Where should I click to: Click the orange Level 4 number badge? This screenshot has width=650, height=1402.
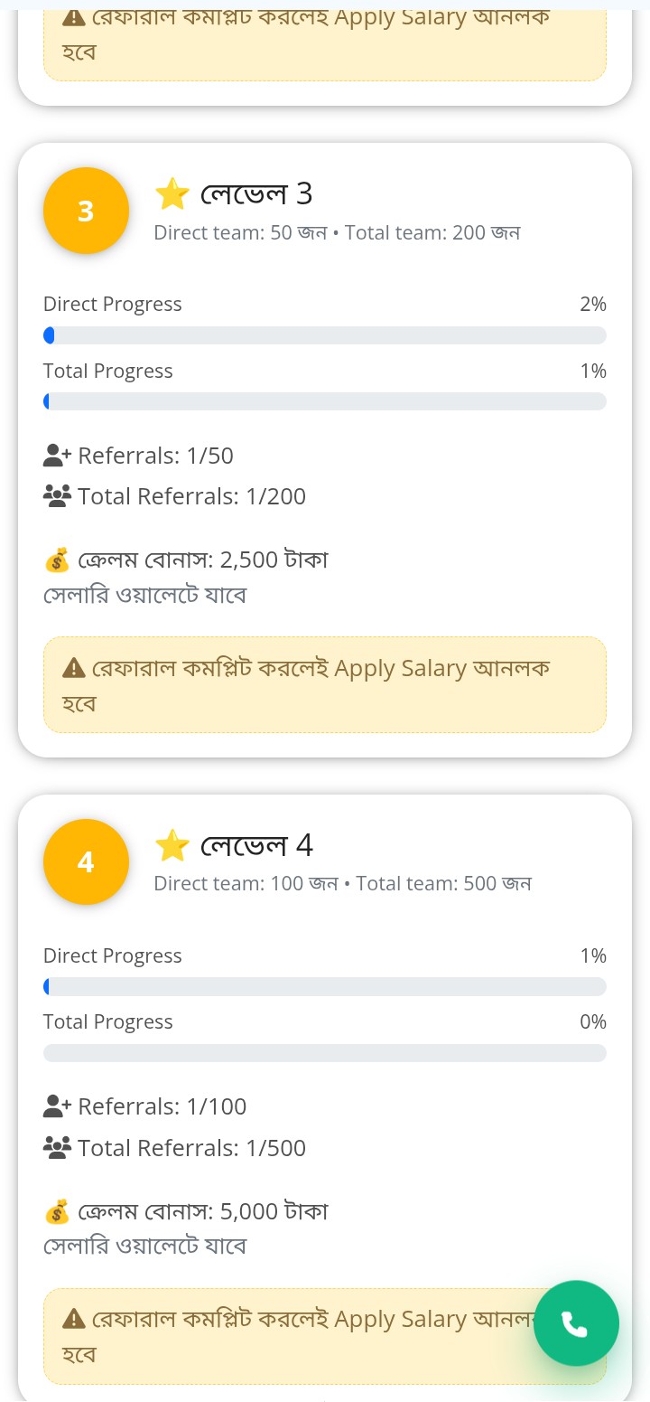pyautogui.click(x=86, y=862)
